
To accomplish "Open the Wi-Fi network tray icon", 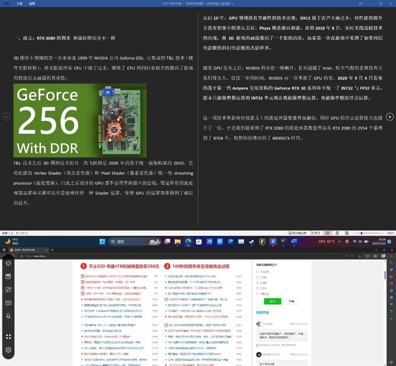I will point(355,242).
